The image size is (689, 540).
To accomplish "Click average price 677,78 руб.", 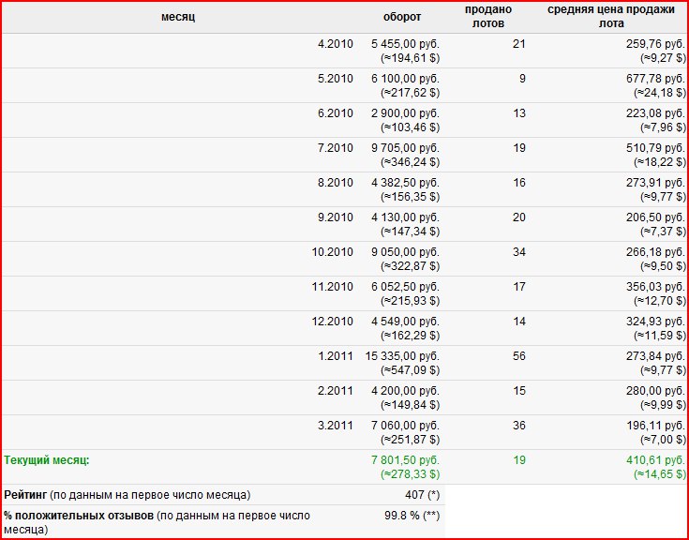I will [655, 79].
